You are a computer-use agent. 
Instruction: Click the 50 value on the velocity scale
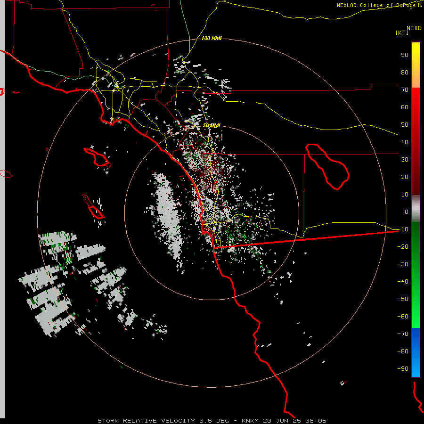pyautogui.click(x=405, y=125)
